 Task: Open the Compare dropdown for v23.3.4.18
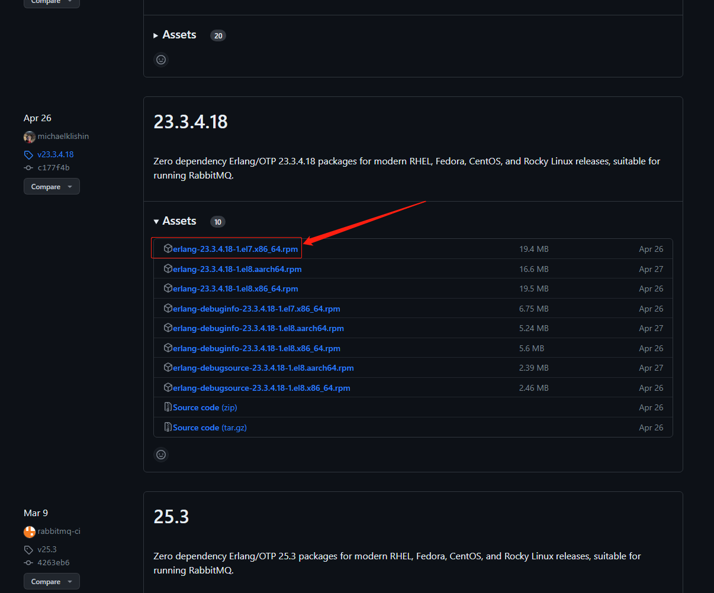click(52, 187)
